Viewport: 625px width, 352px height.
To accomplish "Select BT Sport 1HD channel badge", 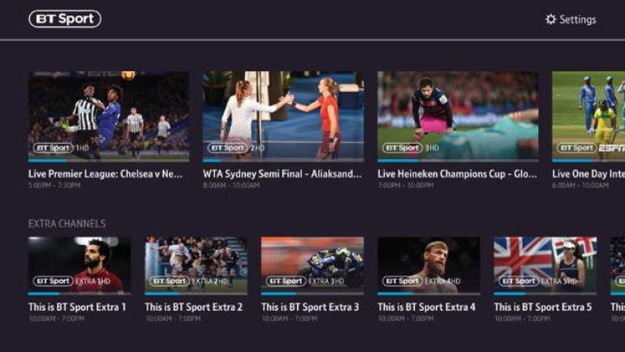I will (61, 148).
